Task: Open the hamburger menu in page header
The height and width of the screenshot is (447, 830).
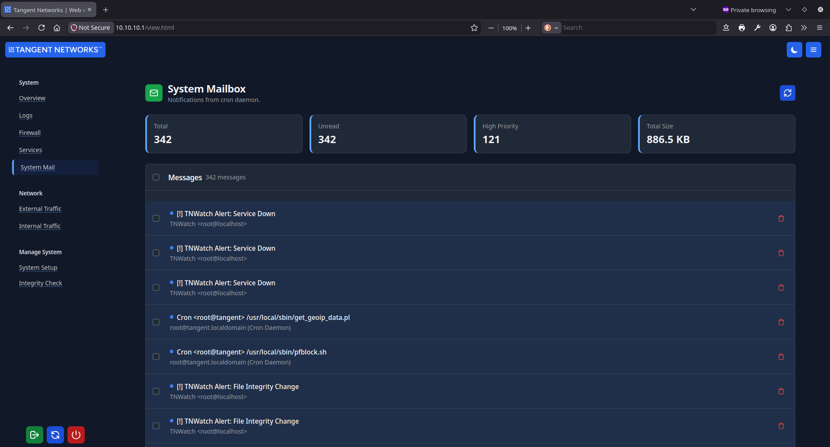Action: [x=813, y=50]
